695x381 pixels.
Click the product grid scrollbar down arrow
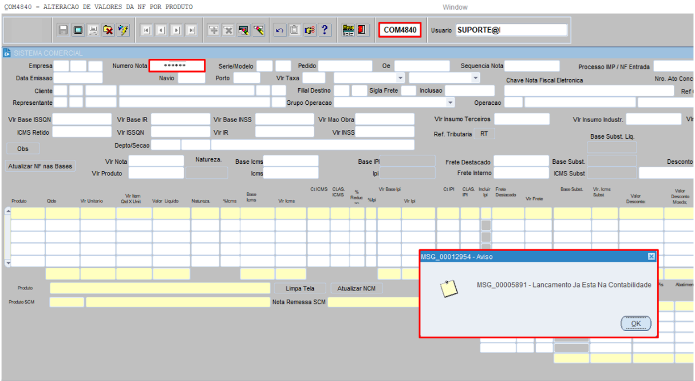coord(7,263)
